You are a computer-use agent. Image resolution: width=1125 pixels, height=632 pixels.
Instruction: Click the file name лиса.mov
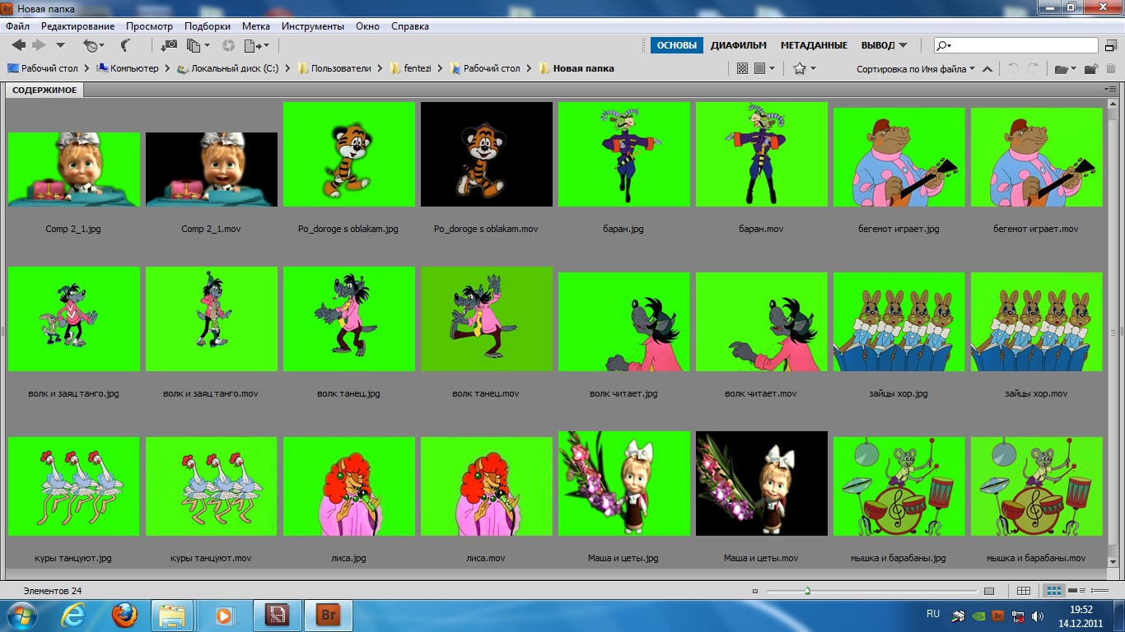coord(486,558)
